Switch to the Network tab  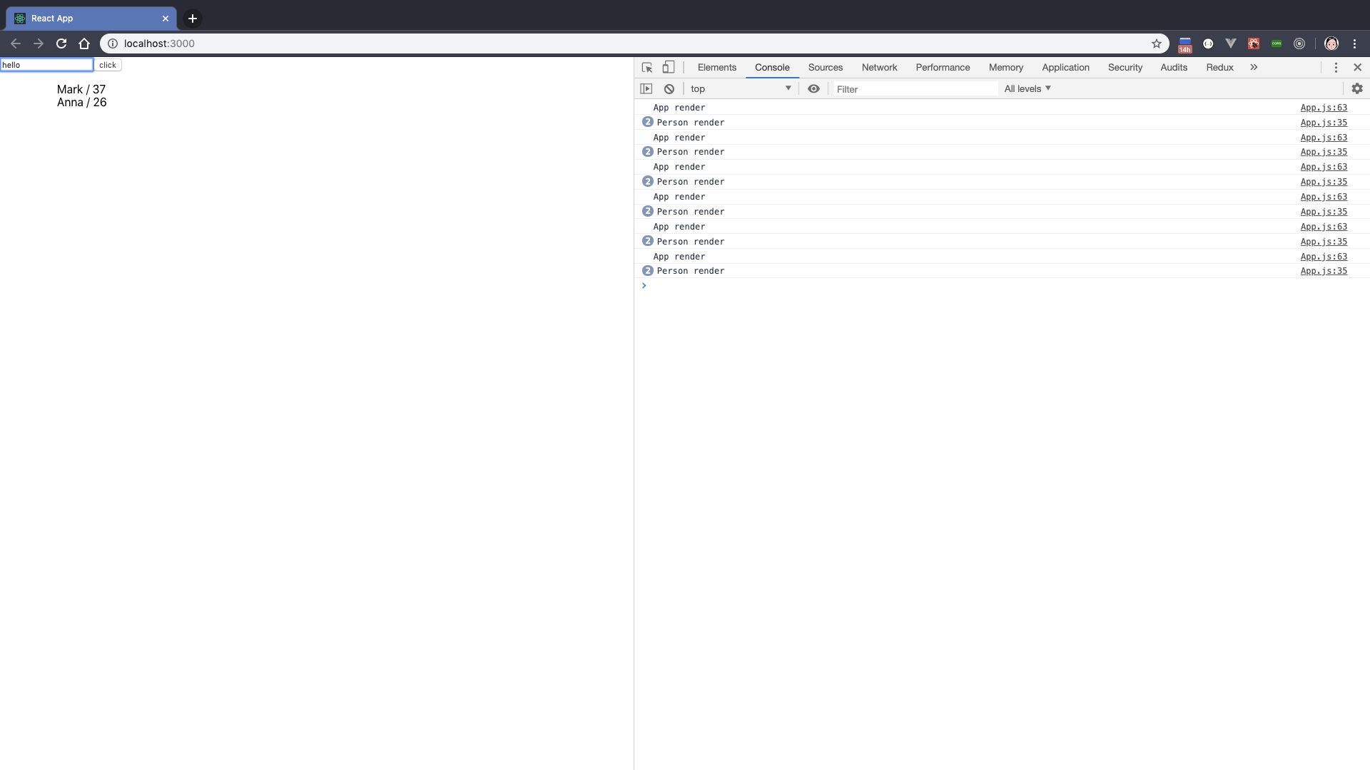pos(879,67)
